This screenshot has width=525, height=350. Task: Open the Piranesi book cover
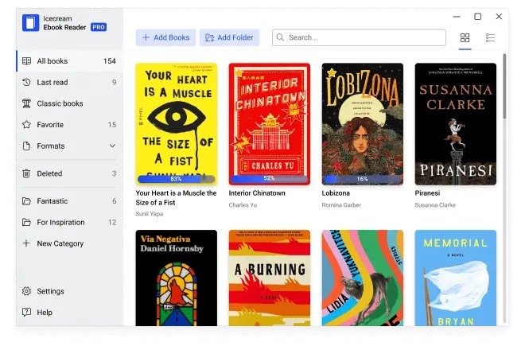tap(455, 124)
